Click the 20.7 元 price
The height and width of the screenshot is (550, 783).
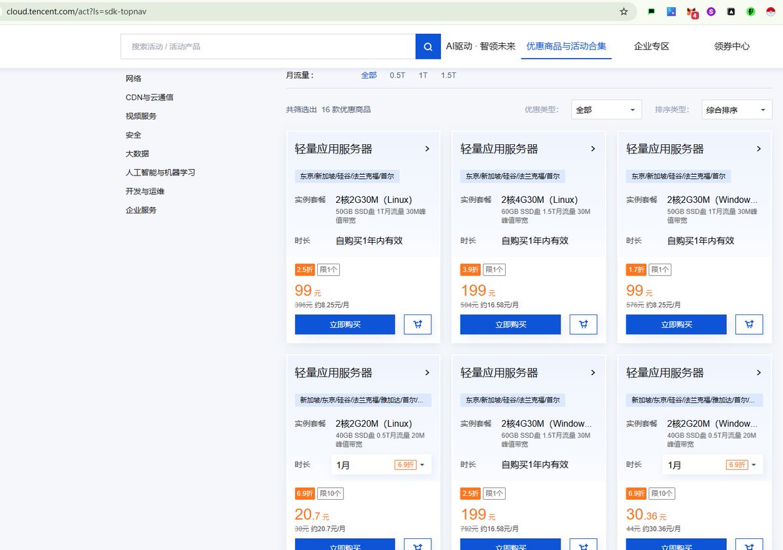click(312, 515)
